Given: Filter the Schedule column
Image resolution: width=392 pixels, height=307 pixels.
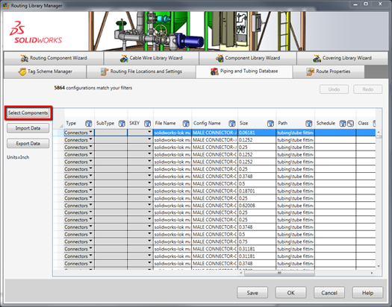Looking at the screenshot, I should point(343,123).
